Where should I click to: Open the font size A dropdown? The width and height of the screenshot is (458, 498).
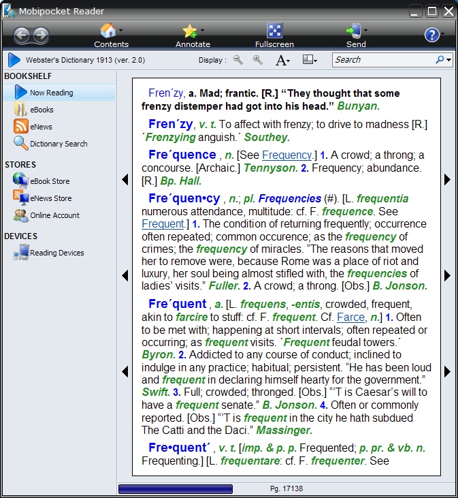click(x=282, y=60)
